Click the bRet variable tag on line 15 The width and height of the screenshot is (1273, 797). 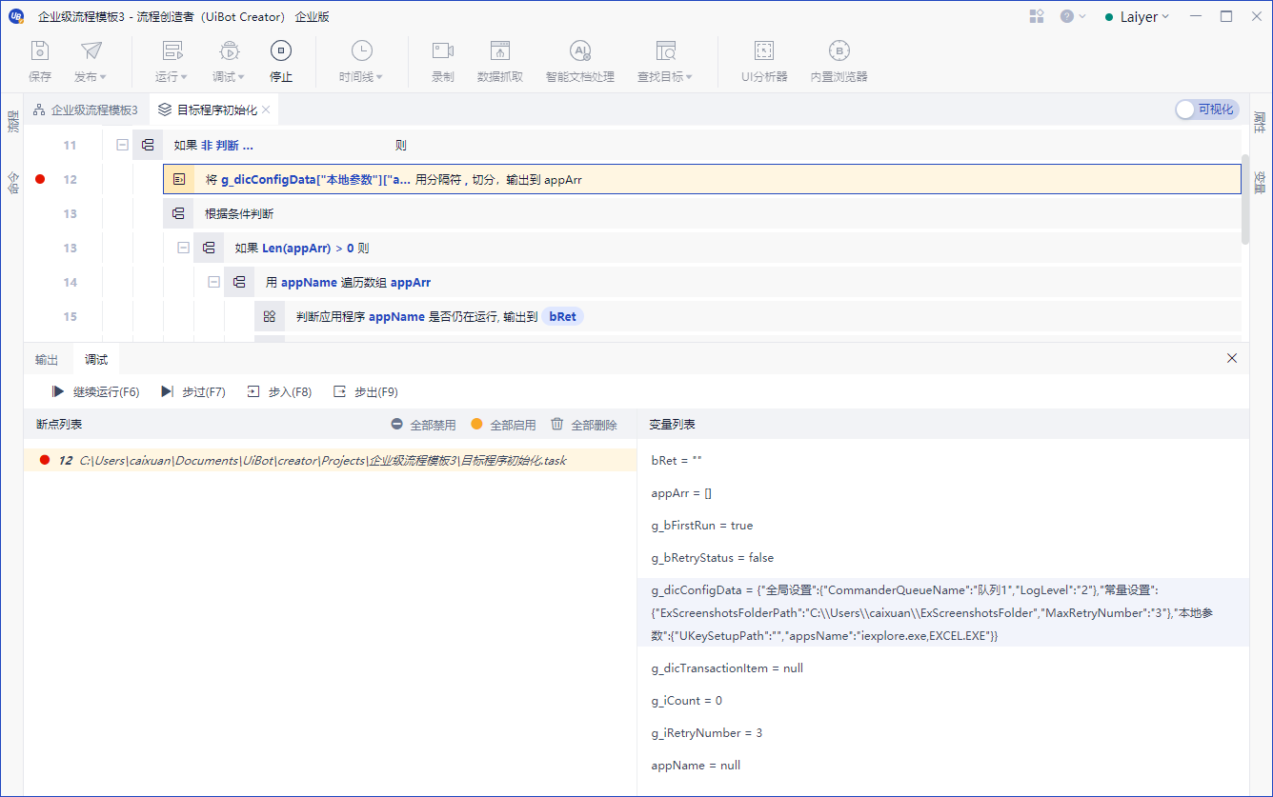click(562, 316)
